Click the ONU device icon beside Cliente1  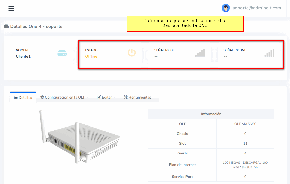tap(62, 53)
